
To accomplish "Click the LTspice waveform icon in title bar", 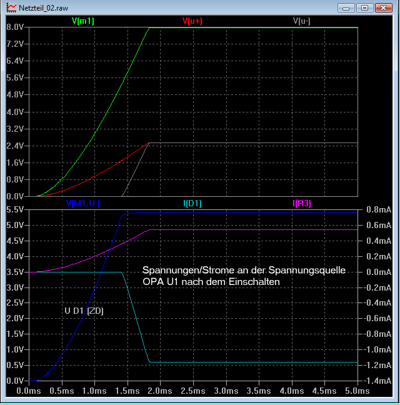I will tap(11, 7).
